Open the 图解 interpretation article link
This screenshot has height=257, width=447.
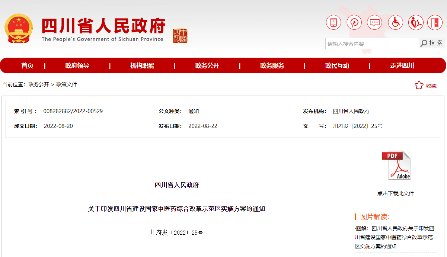[x=394, y=237]
